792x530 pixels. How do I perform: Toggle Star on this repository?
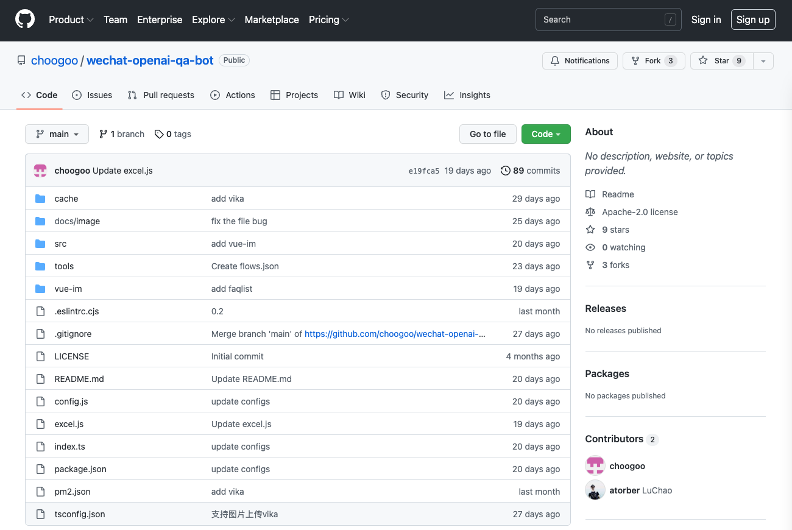click(x=721, y=61)
